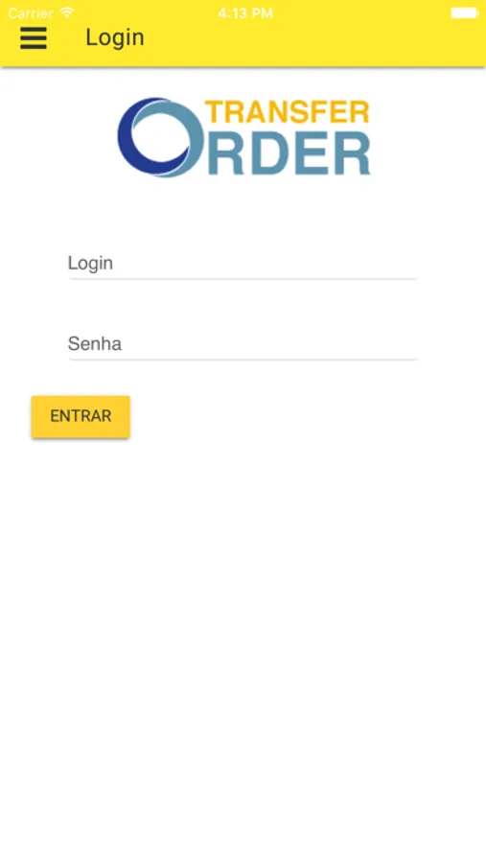Viewport: 486px width, 863px height.
Task: Click the blue circular O logo emblem
Action: (x=160, y=137)
